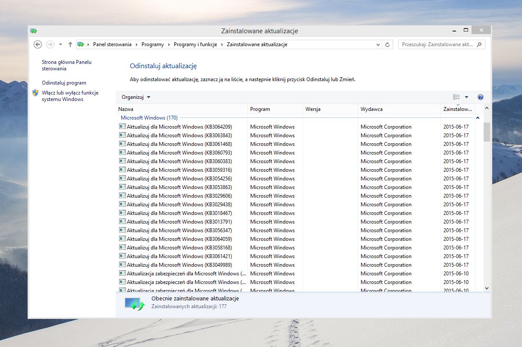Open the view options dropdown arrow

point(466,97)
